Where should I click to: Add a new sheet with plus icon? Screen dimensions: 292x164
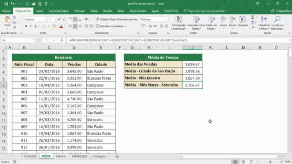click(x=117, y=156)
